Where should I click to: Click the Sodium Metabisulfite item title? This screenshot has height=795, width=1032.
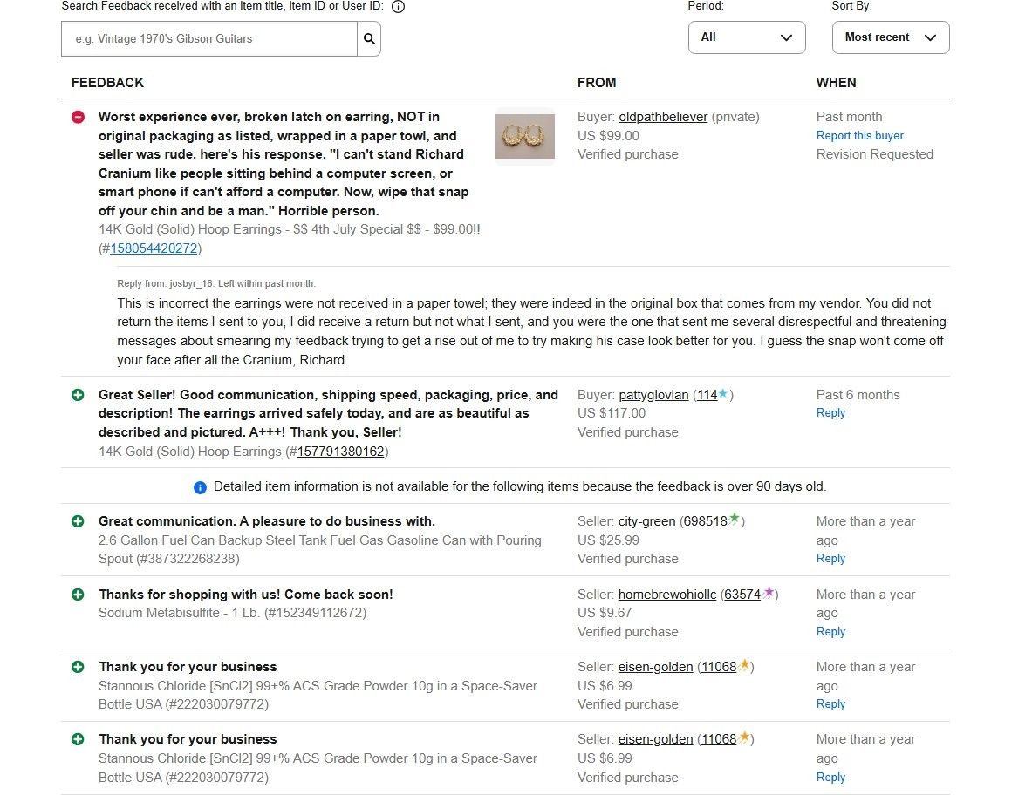(232, 613)
